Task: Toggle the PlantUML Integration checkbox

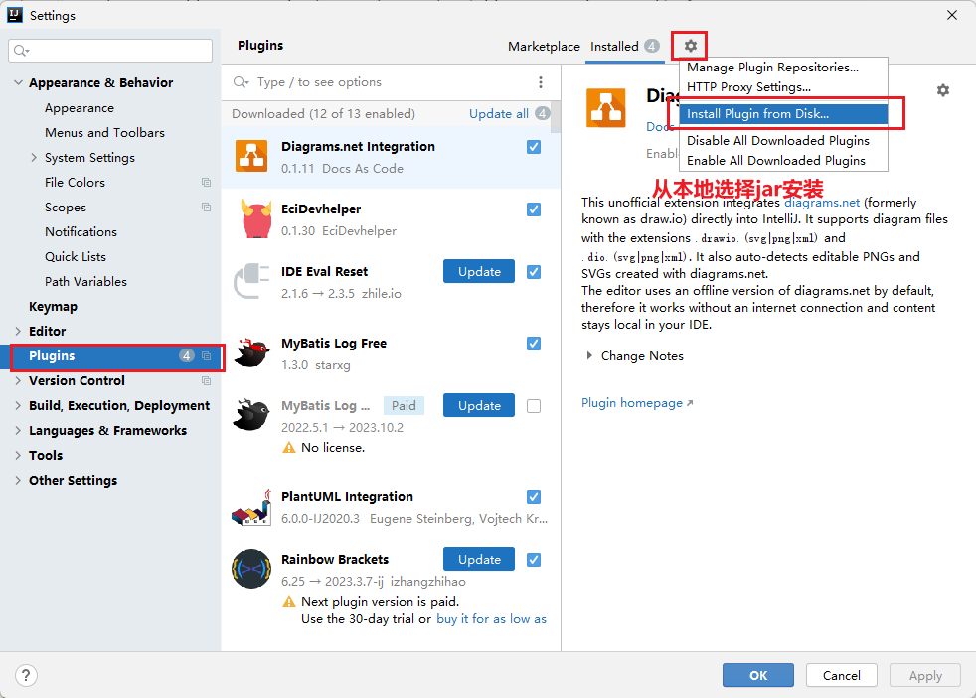Action: pyautogui.click(x=534, y=497)
